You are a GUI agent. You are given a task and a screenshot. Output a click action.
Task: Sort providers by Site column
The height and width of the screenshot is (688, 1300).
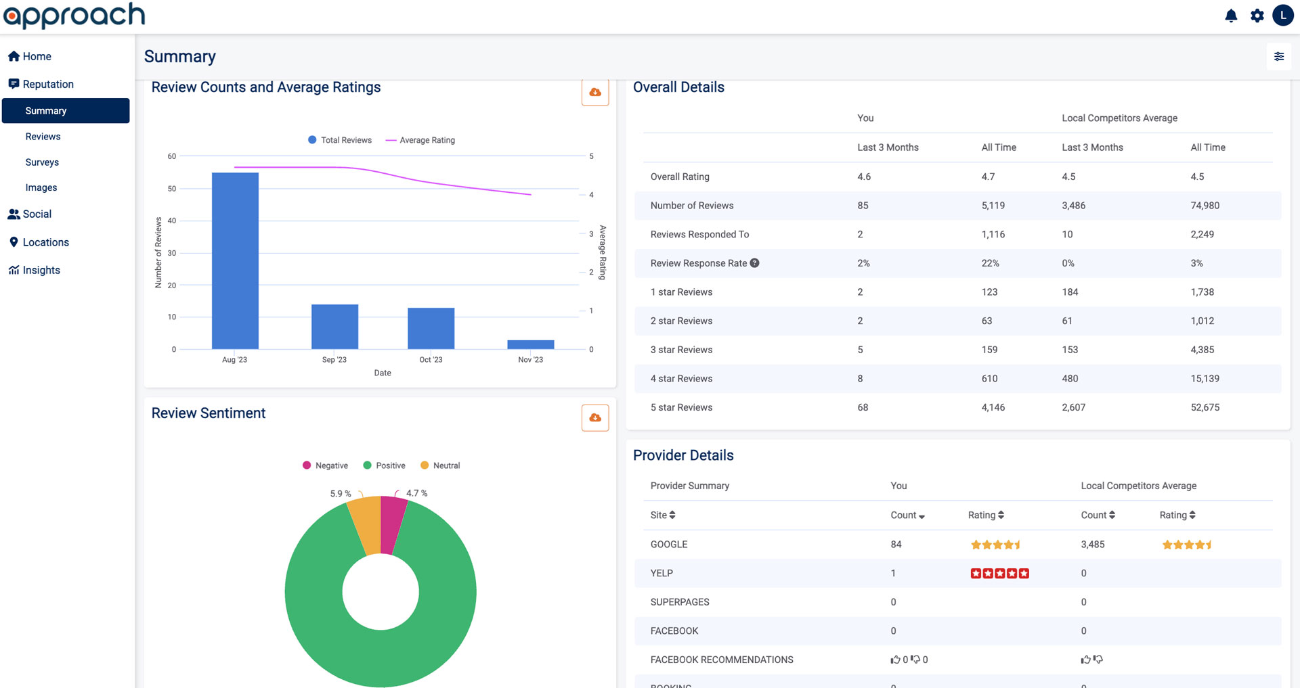663,515
